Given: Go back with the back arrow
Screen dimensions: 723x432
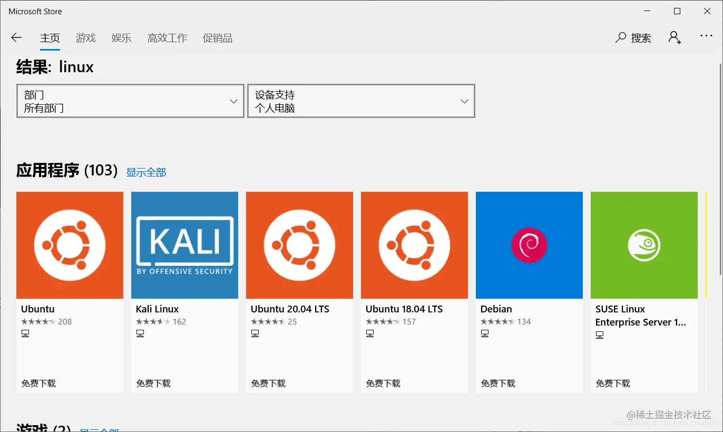Looking at the screenshot, I should (x=16, y=37).
